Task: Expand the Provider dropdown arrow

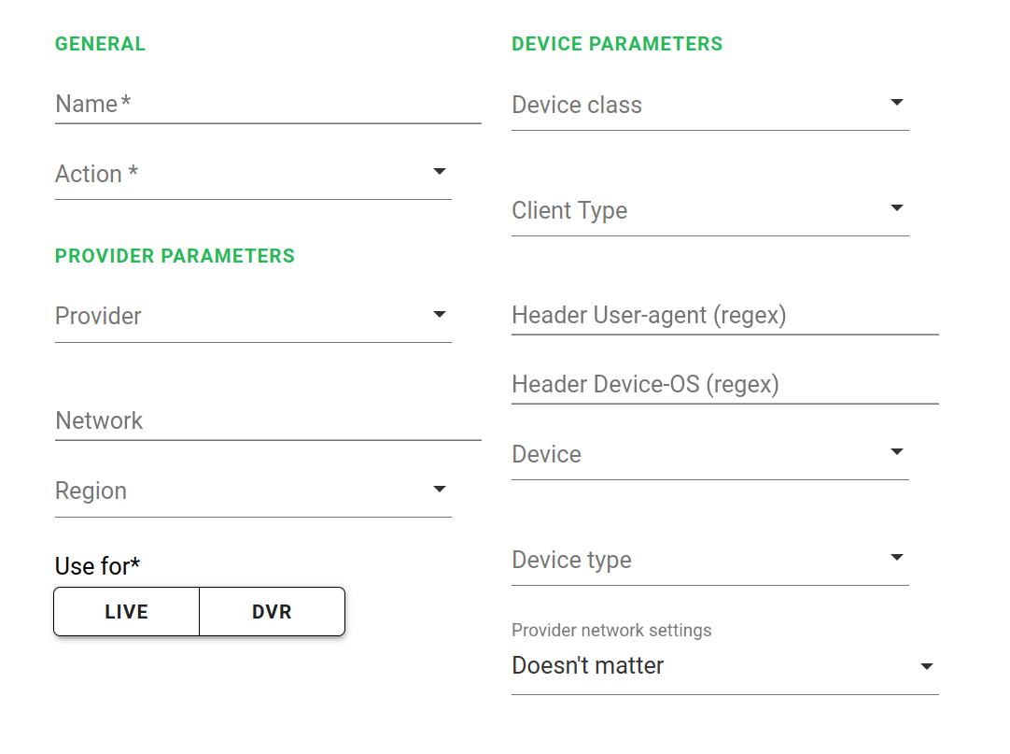Action: coord(440,315)
